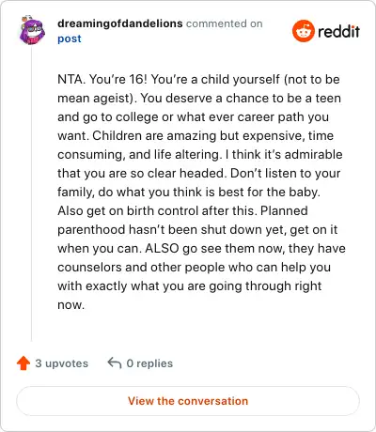Viewport: 376px width, 432px height.
Task: Select the "0 replies" count label
Action: 149,363
